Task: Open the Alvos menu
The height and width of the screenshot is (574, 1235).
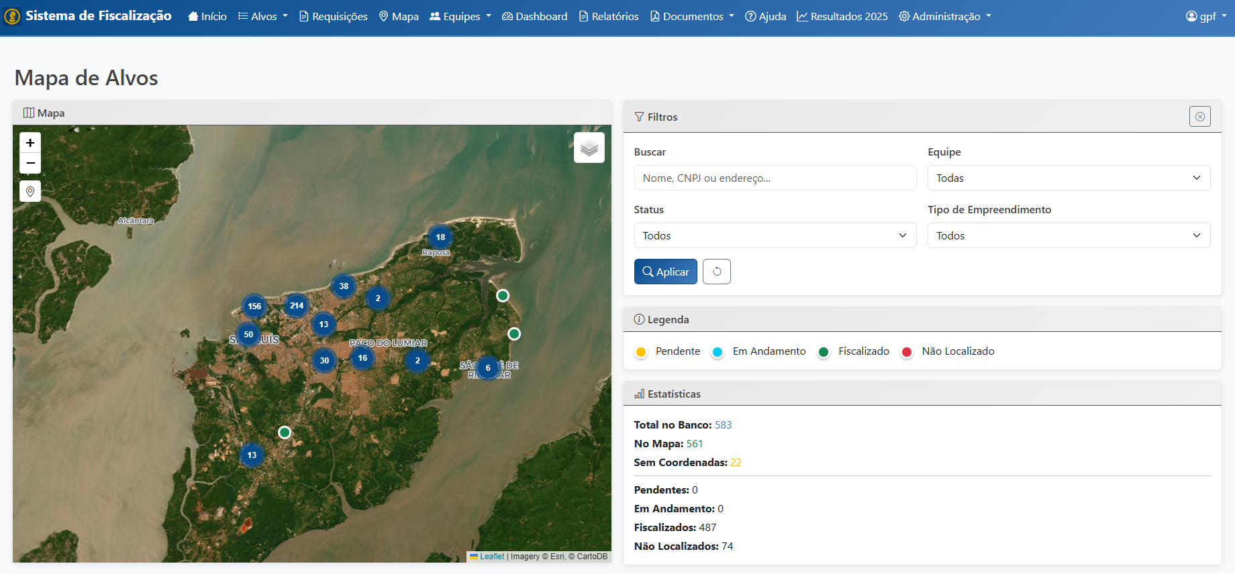Action: 263,16
